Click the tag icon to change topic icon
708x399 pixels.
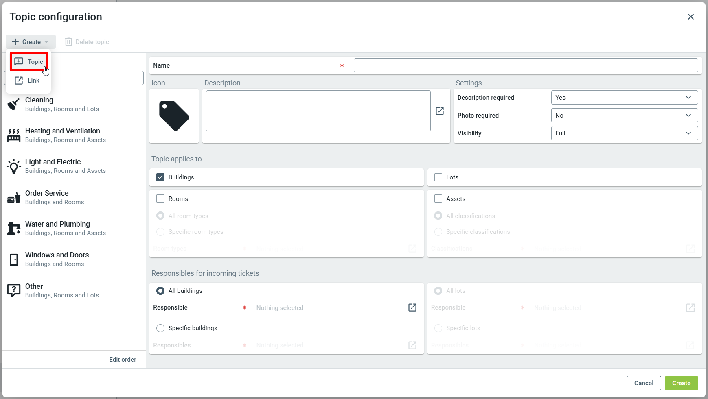point(174,116)
